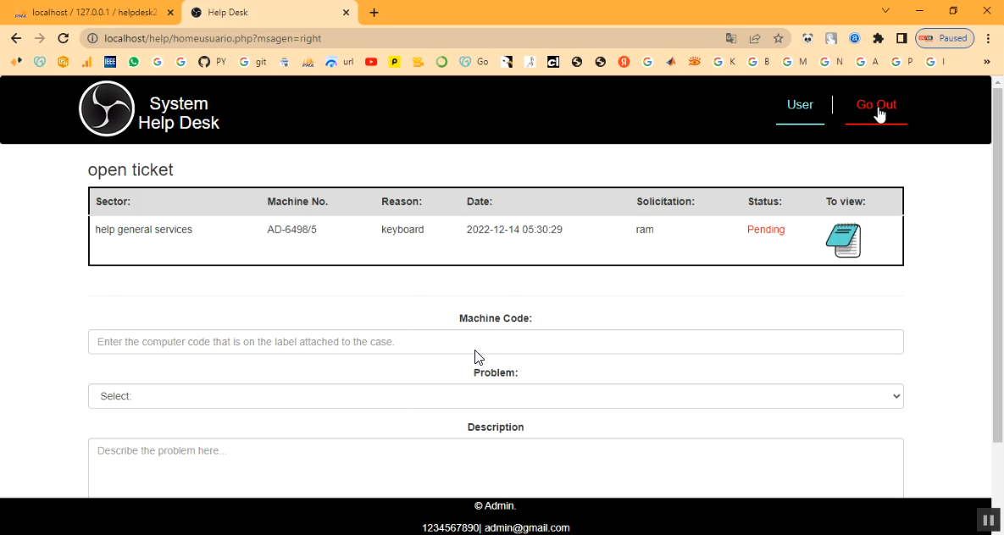Open the YouTube bookmark
Viewport: 1004px width, 535px height.
pyautogui.click(x=371, y=62)
